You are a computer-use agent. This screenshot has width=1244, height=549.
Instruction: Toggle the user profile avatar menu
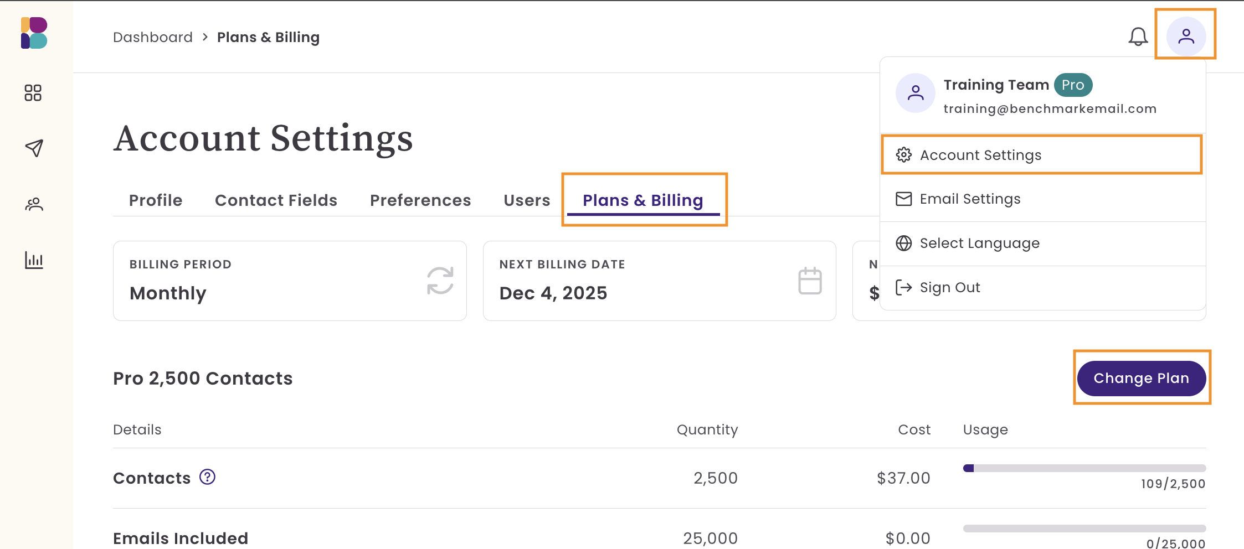tap(1186, 37)
